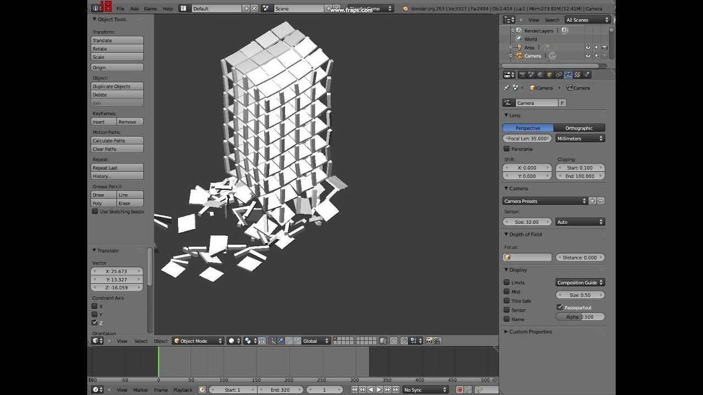The image size is (703, 395).
Task: Open the Camera Presets dropdown
Action: click(545, 201)
